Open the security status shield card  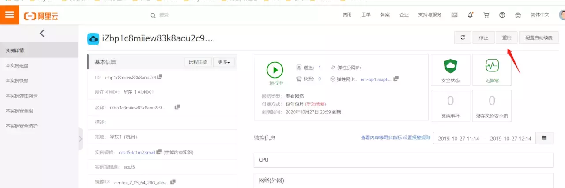450,71
